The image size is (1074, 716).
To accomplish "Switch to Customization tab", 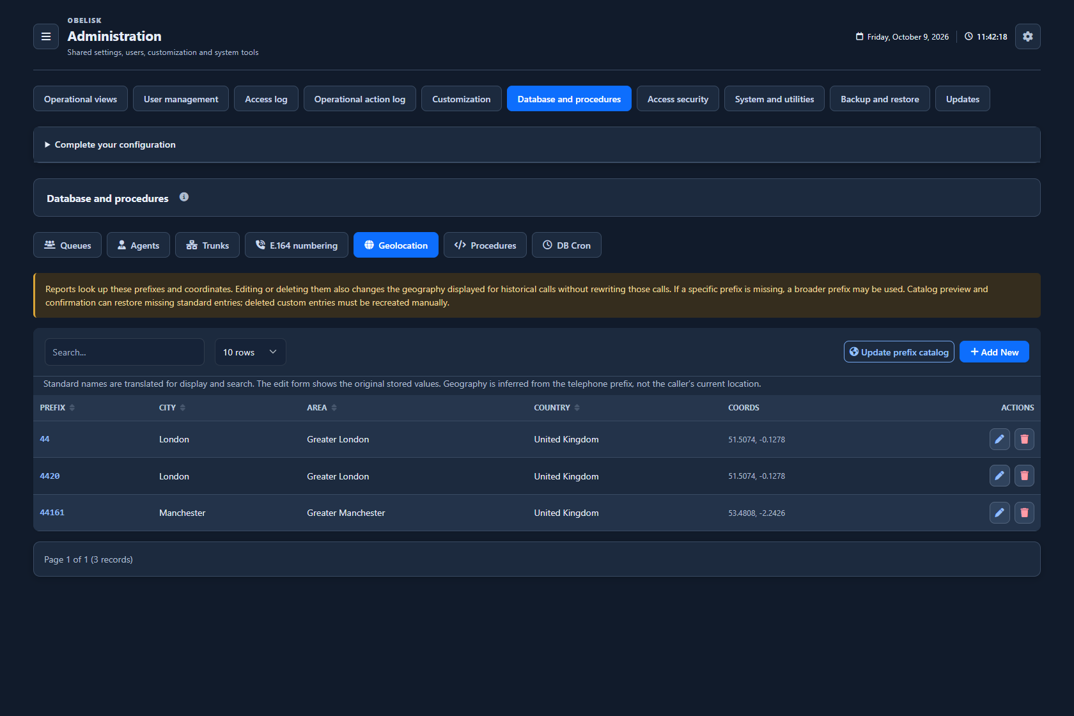I will tap(462, 98).
